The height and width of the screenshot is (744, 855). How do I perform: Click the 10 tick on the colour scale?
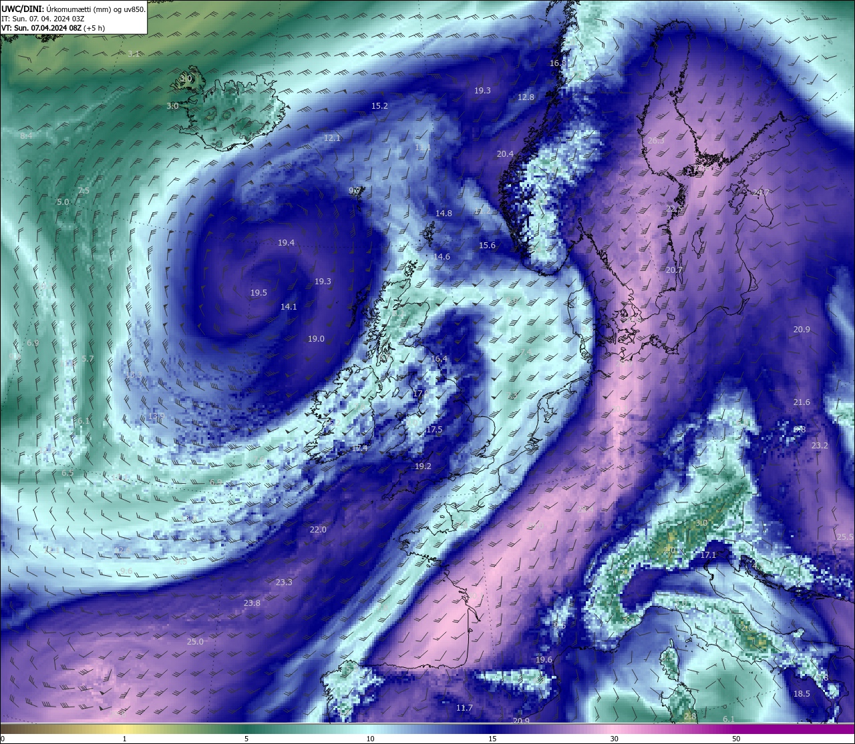370,739
